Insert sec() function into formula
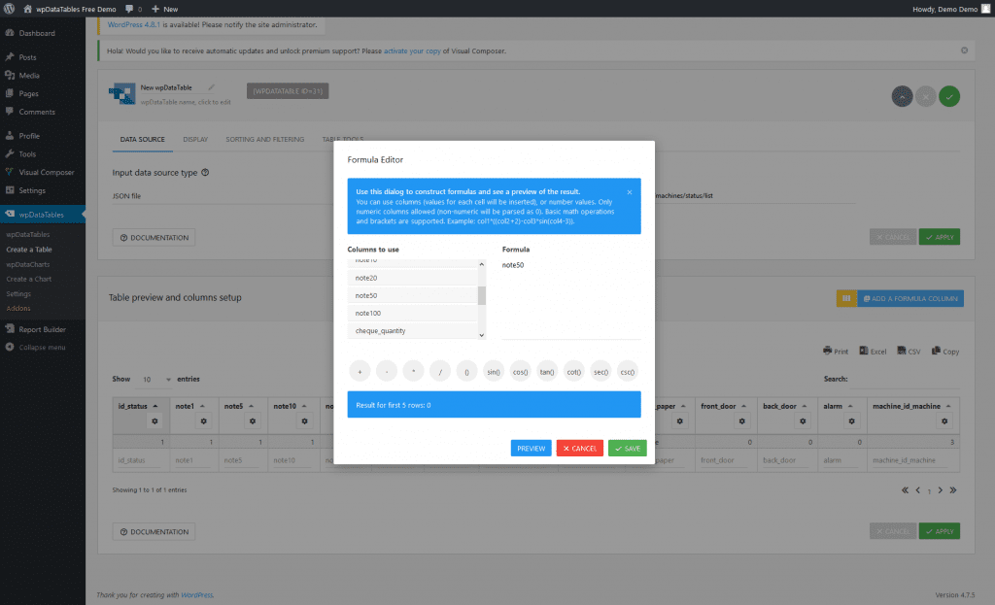The width and height of the screenshot is (995, 605). tap(600, 372)
